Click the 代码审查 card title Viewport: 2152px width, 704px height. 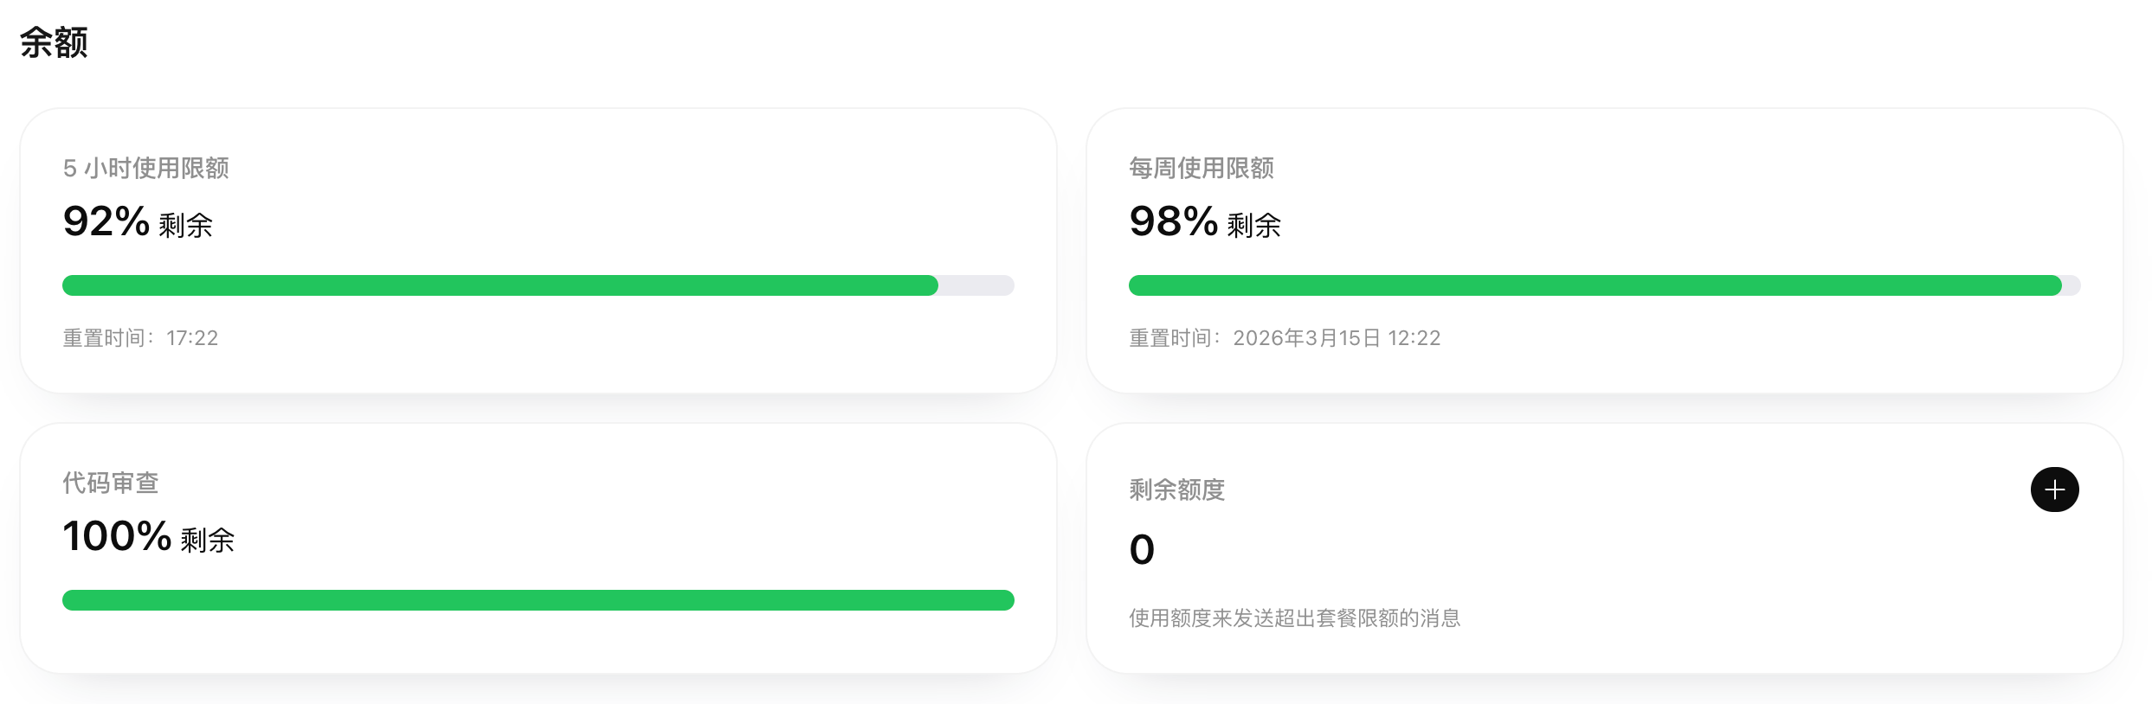click(111, 483)
